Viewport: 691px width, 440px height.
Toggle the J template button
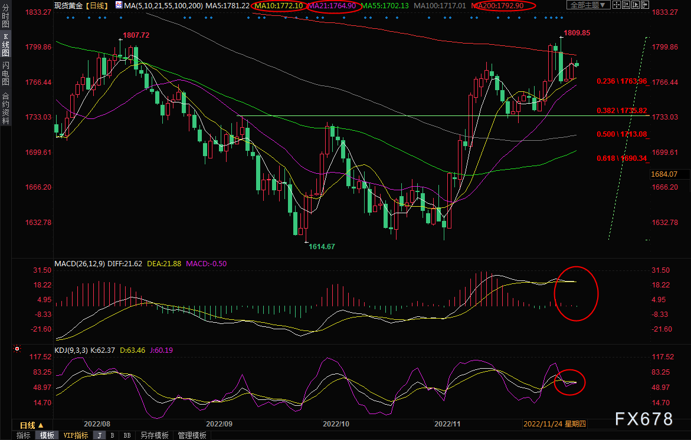coord(99,435)
